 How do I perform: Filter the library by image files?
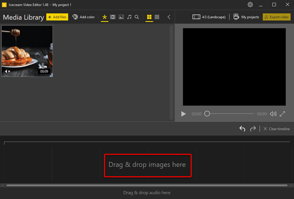121,17
